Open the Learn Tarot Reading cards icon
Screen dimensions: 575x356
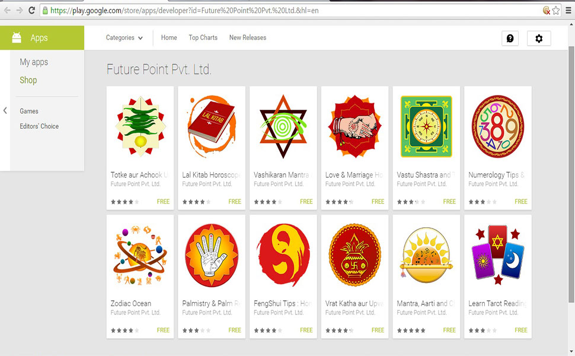coord(497,255)
